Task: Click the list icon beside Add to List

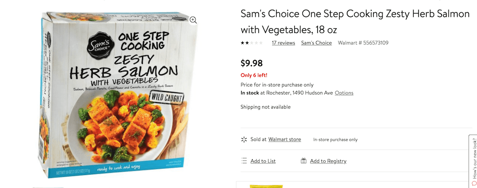Action: coord(244,161)
